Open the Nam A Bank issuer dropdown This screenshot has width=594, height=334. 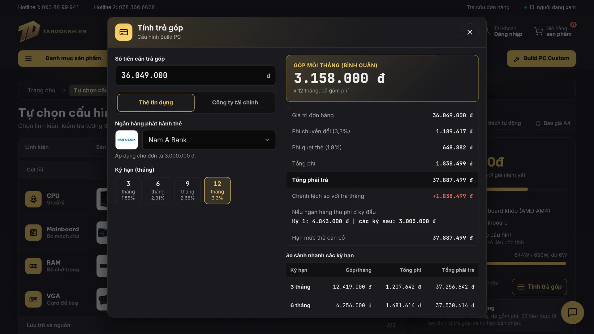[209, 140]
